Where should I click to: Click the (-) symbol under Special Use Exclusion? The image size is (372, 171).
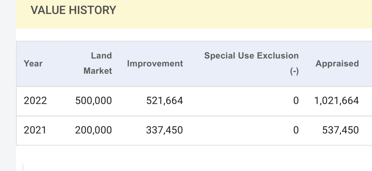tap(294, 72)
